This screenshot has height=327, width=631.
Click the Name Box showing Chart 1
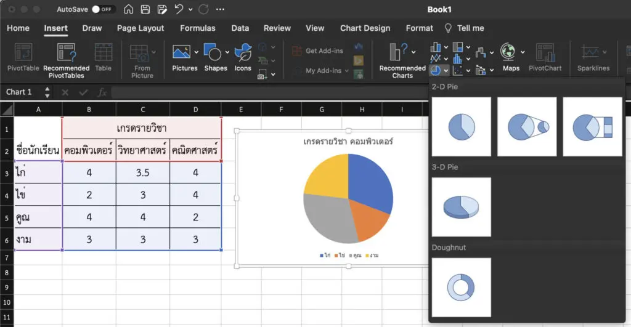(x=20, y=92)
